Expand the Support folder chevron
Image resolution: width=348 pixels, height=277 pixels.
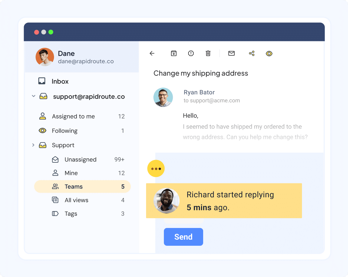[33, 145]
